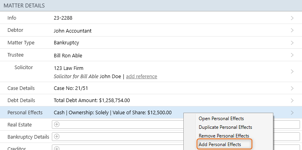The height and width of the screenshot is (150, 302).
Task: Open Debtor details via chevron arrow
Action: pyautogui.click(x=292, y=30)
